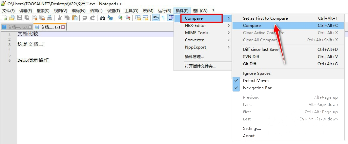Open the 编辑(E) menu
Viewport: 348px width, 144px height.
(26, 10)
